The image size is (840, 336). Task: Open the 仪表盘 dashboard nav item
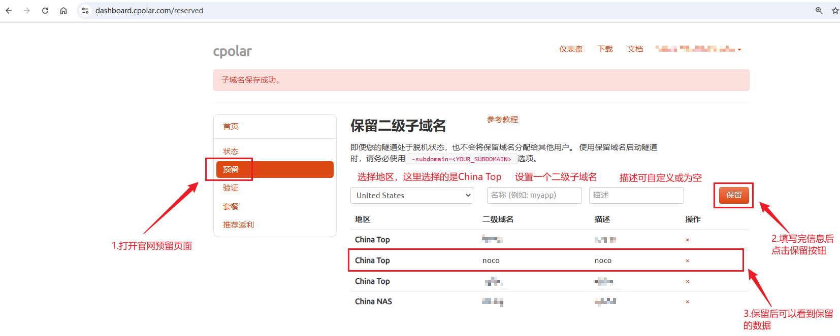click(x=571, y=49)
